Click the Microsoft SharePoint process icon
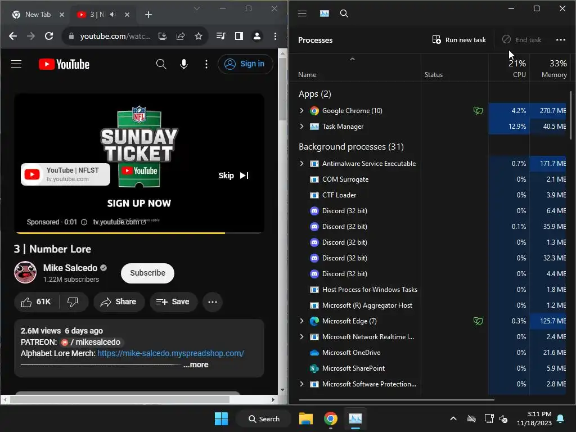The height and width of the screenshot is (432, 576). [x=314, y=368]
